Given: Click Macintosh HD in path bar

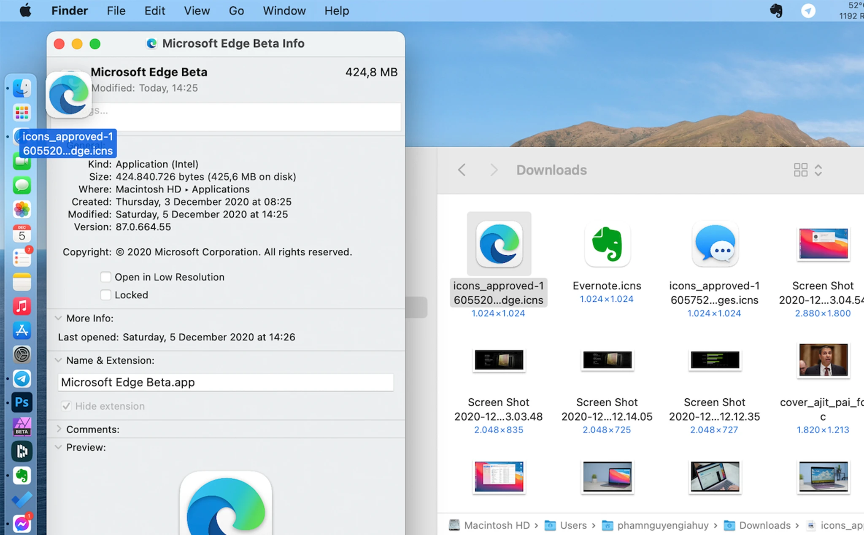Looking at the screenshot, I should pos(489,525).
